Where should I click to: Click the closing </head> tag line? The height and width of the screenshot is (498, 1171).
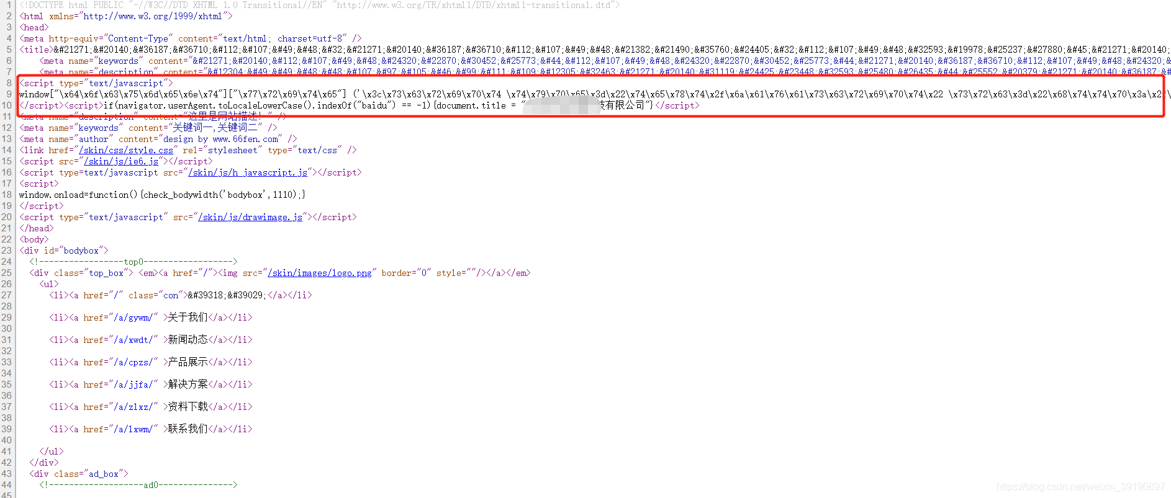(x=37, y=228)
